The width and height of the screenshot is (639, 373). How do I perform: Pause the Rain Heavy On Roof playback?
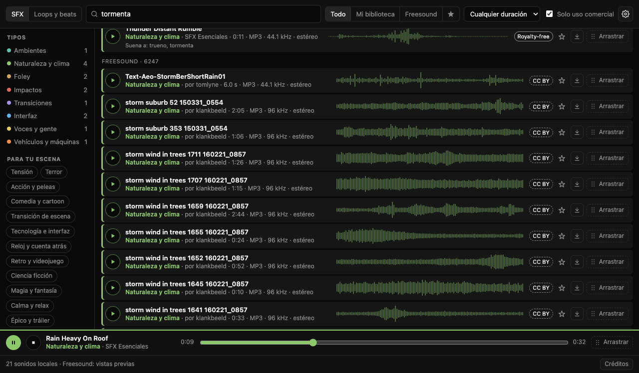(13, 342)
